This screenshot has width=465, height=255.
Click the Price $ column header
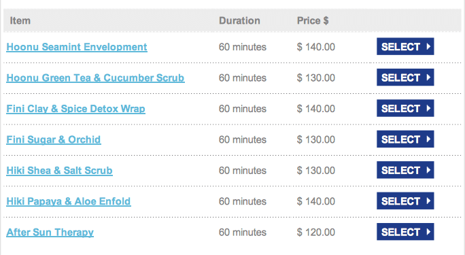313,21
